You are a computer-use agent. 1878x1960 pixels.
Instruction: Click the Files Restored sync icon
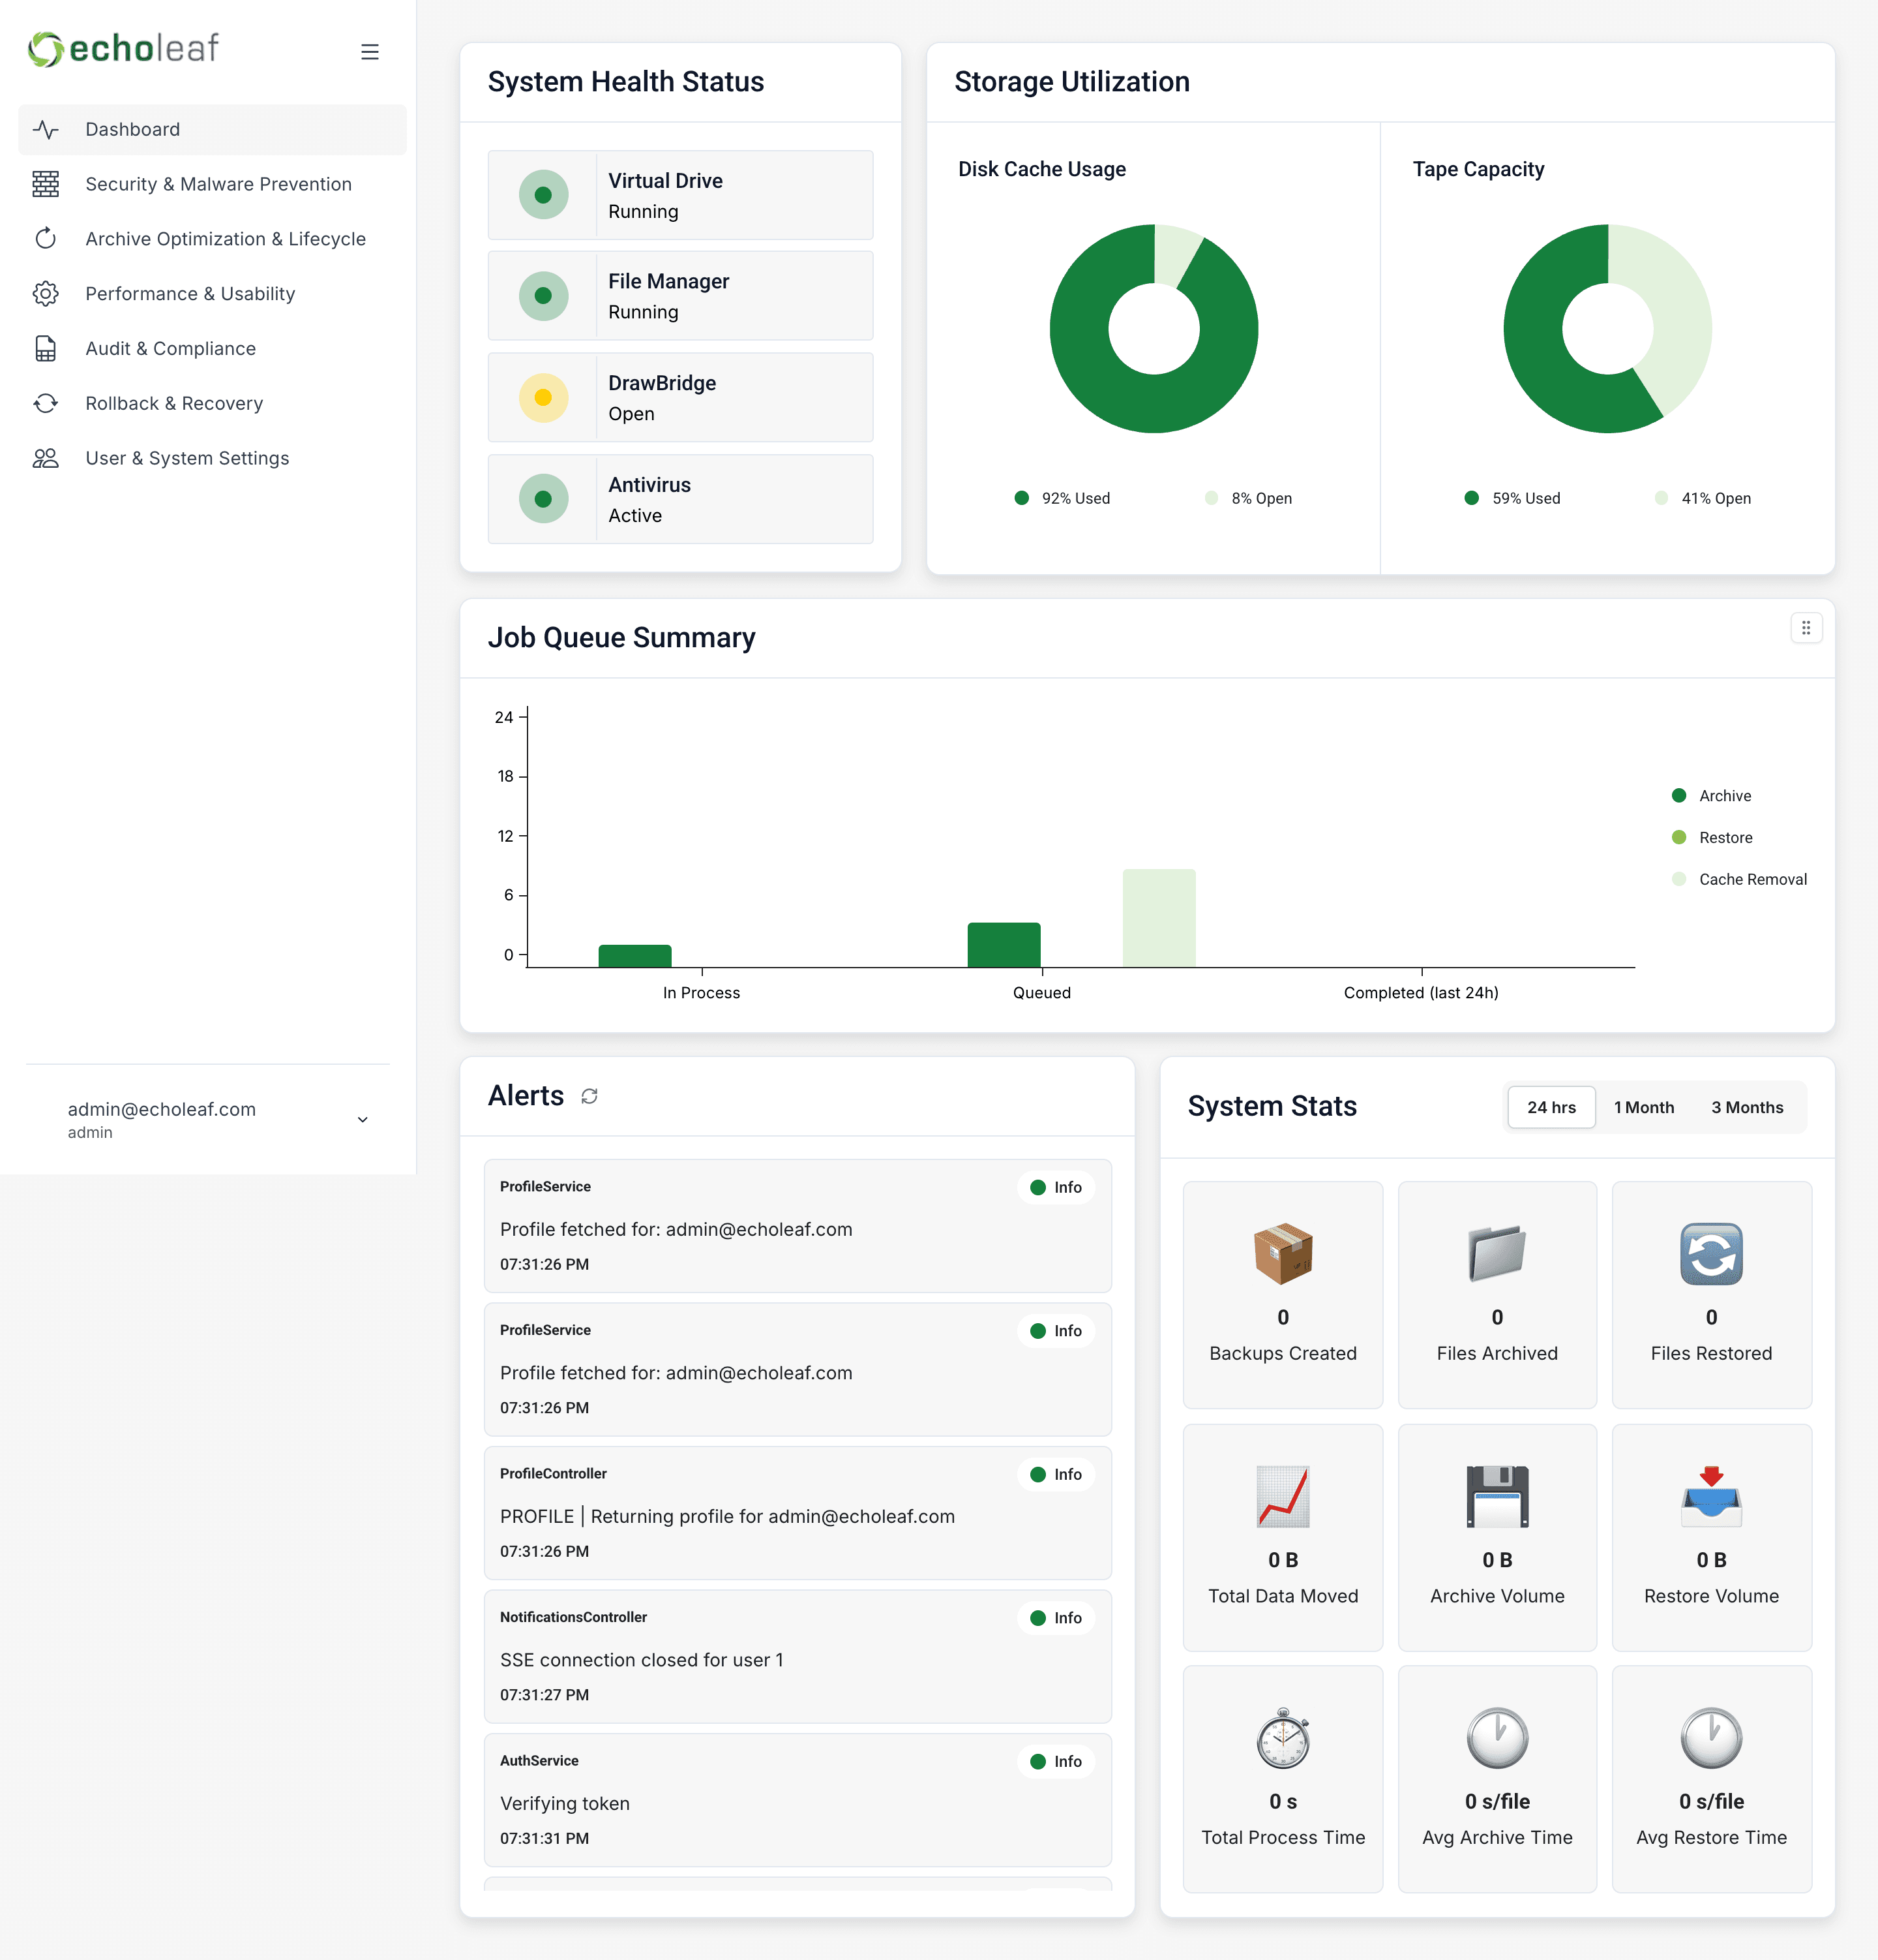1710,1253
